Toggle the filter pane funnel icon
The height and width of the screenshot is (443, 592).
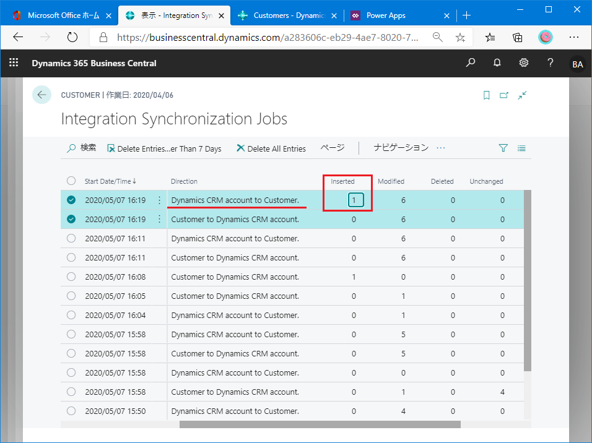pyautogui.click(x=503, y=148)
